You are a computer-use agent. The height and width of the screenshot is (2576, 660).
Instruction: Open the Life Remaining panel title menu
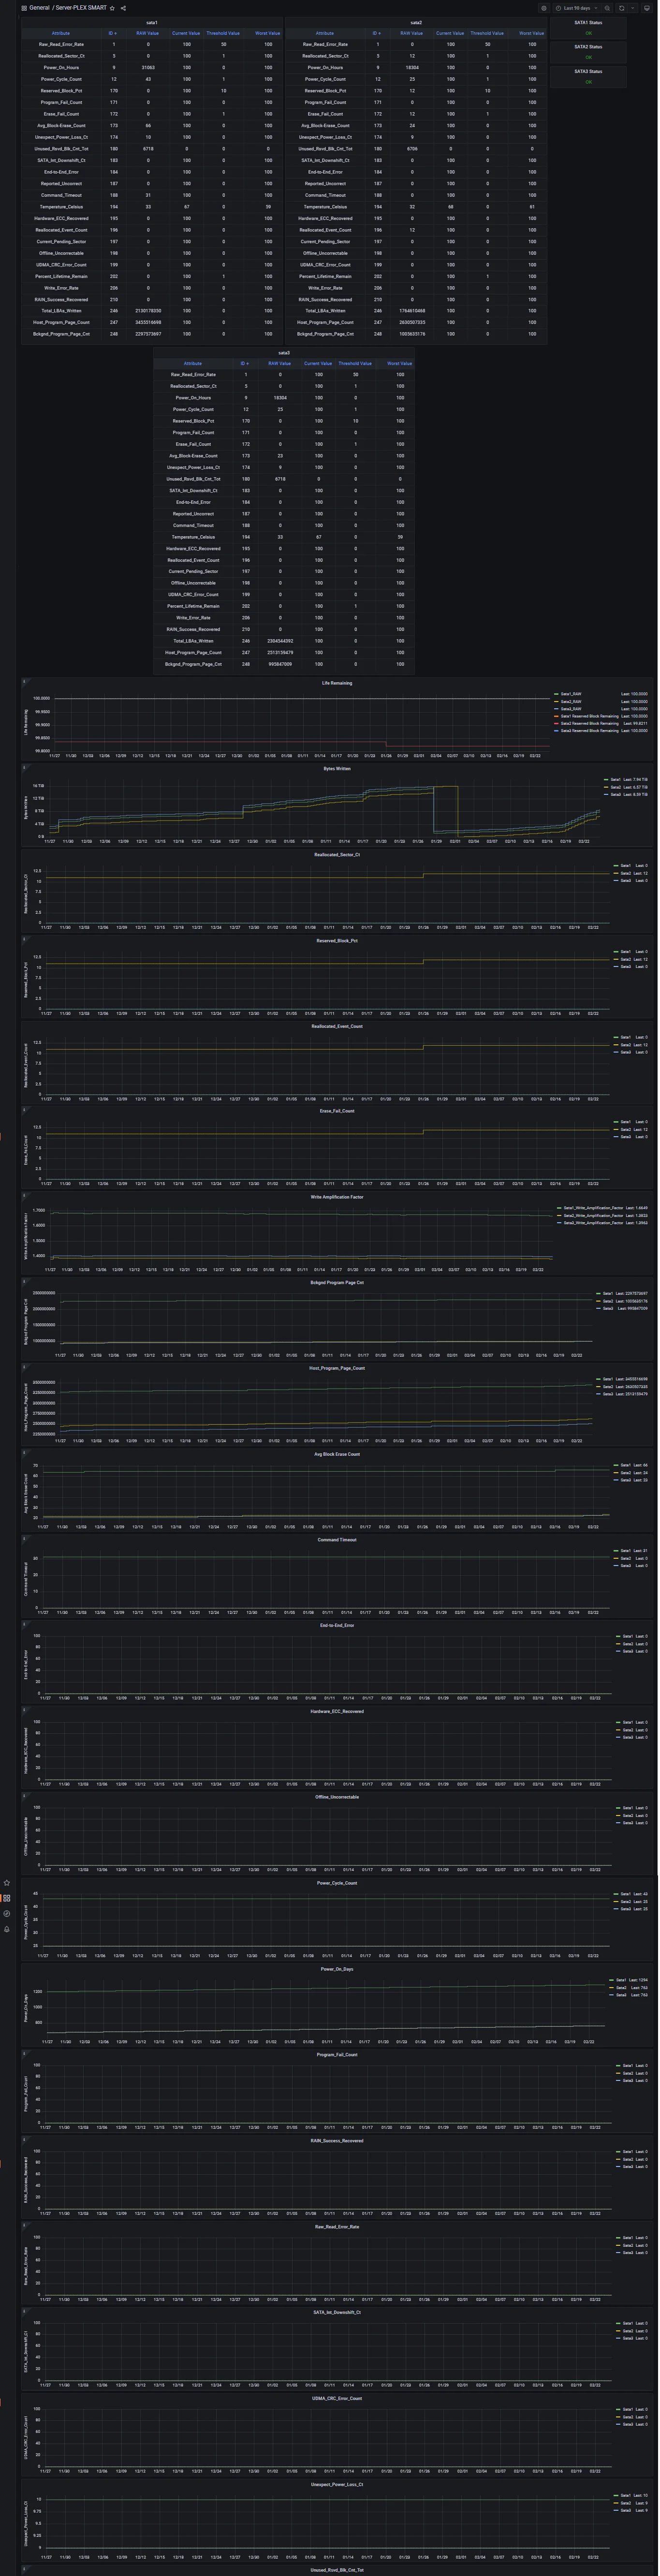pyautogui.click(x=337, y=683)
